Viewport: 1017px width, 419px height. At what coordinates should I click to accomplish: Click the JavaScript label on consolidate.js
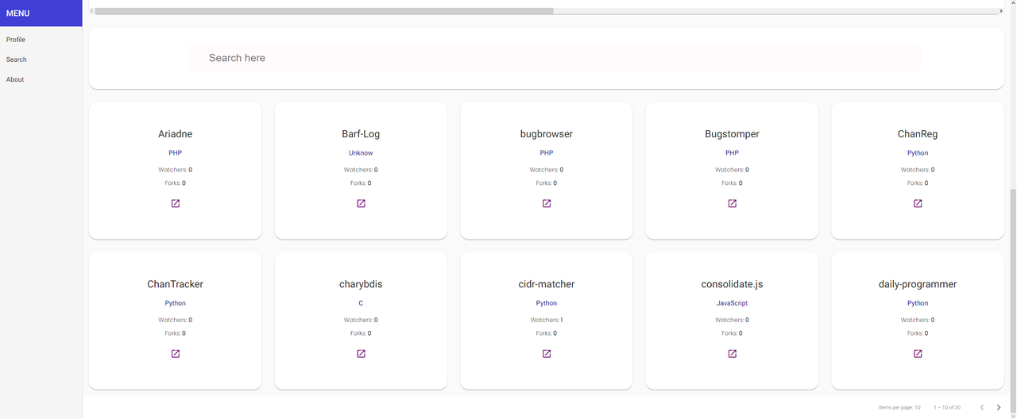(x=733, y=303)
